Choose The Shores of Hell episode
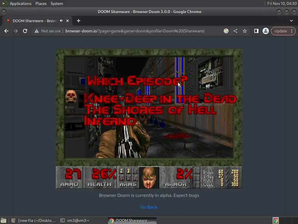The image size is (298, 224). point(150,110)
